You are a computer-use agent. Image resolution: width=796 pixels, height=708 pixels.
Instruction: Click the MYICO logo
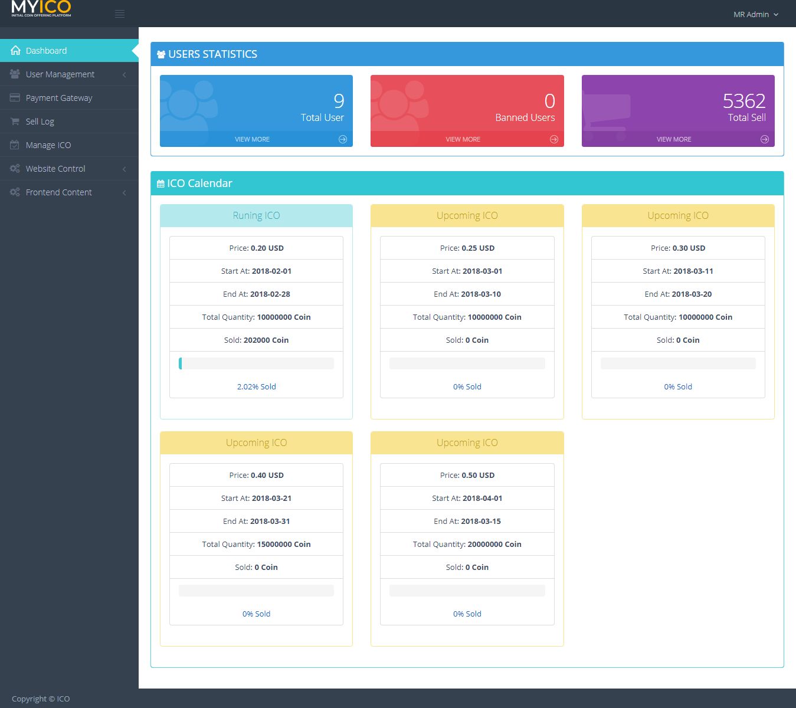point(41,9)
